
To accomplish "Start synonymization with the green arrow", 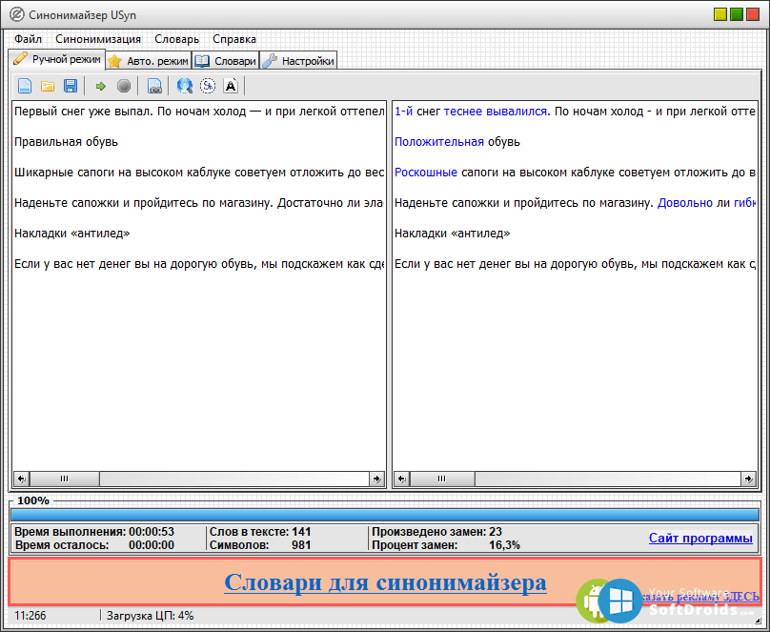I will click(101, 87).
